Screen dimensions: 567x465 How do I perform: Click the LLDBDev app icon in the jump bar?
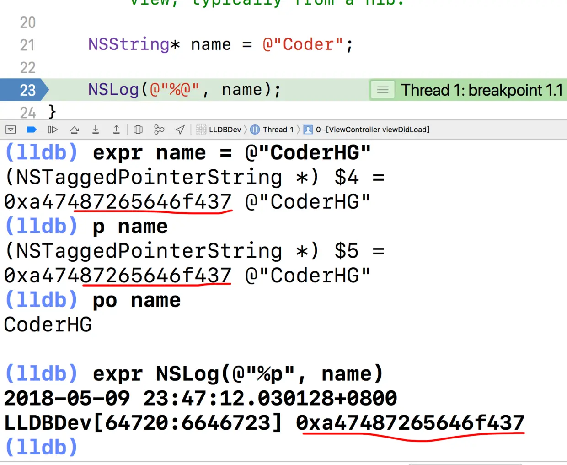tap(201, 130)
